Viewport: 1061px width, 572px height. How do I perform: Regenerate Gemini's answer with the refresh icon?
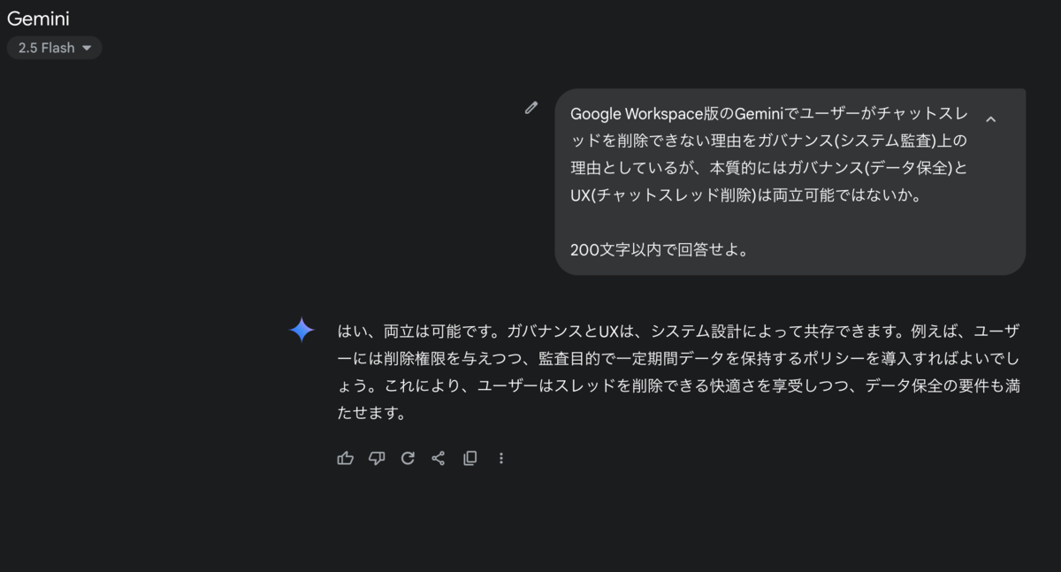point(408,458)
